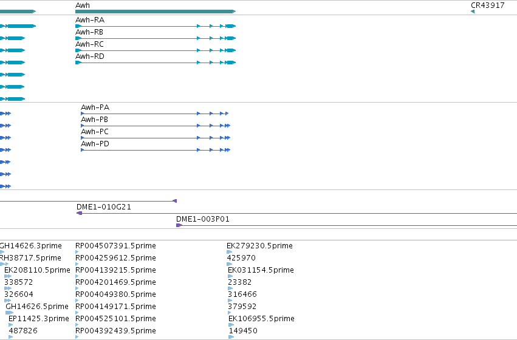Click the EK106955.5prime feature label
This screenshot has height=340, width=517.
[261, 319]
